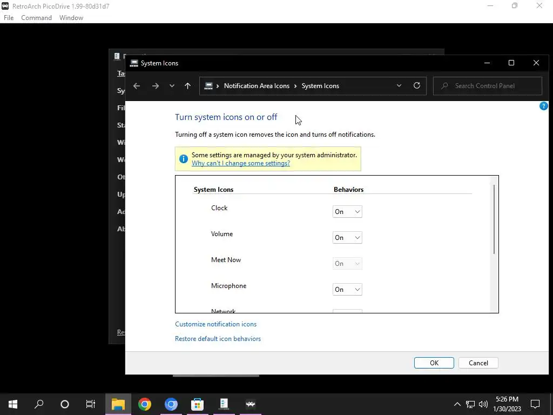Open the Volume behavior dropdown

click(x=347, y=238)
